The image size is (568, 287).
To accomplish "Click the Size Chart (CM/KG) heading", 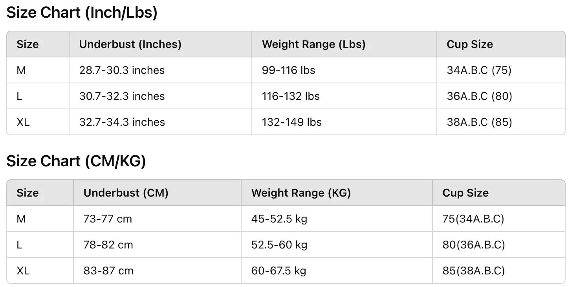I will tap(76, 162).
